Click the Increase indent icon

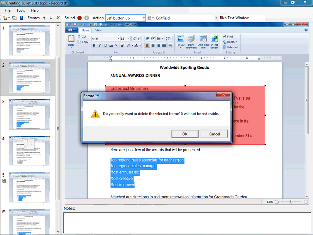(153, 38)
